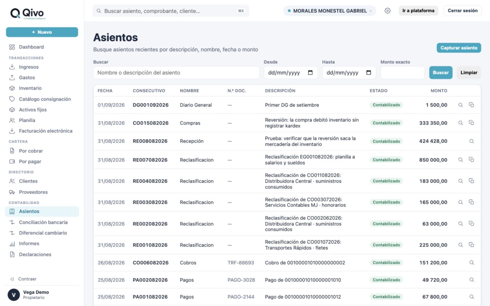
Task: Select consecutivo RE004082026
Action: pyautogui.click(x=150, y=181)
